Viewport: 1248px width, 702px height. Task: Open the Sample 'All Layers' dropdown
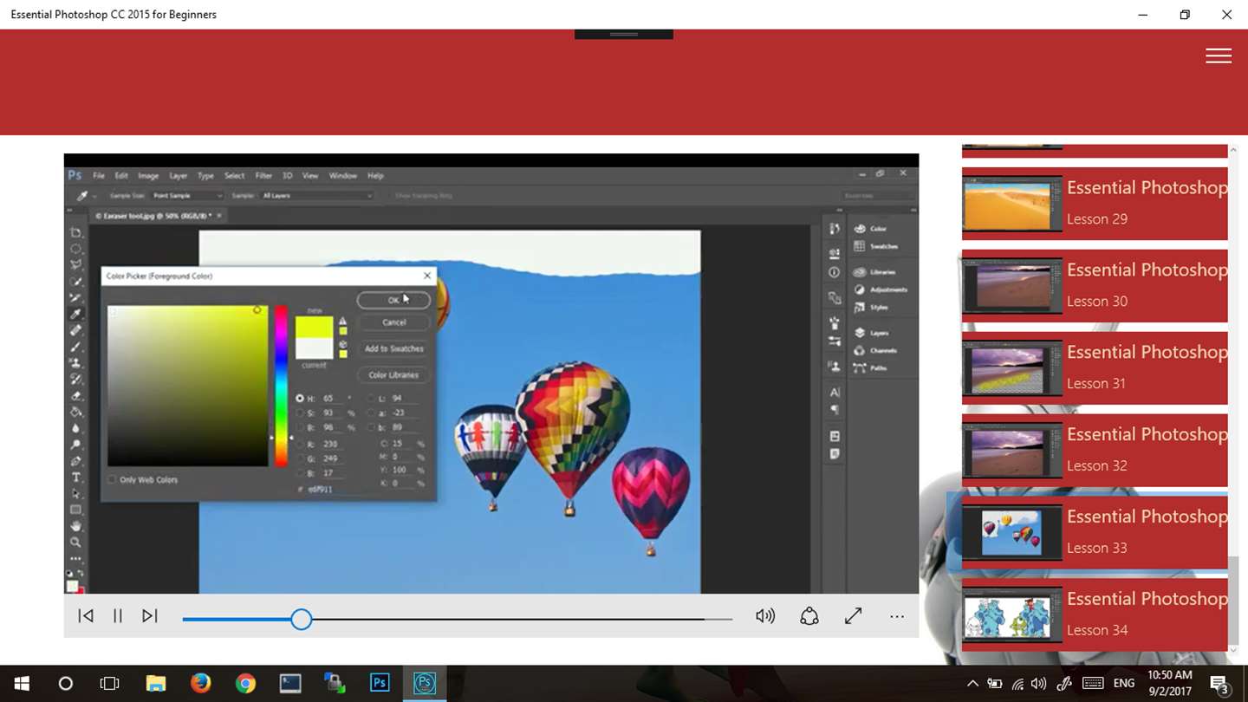tap(316, 196)
